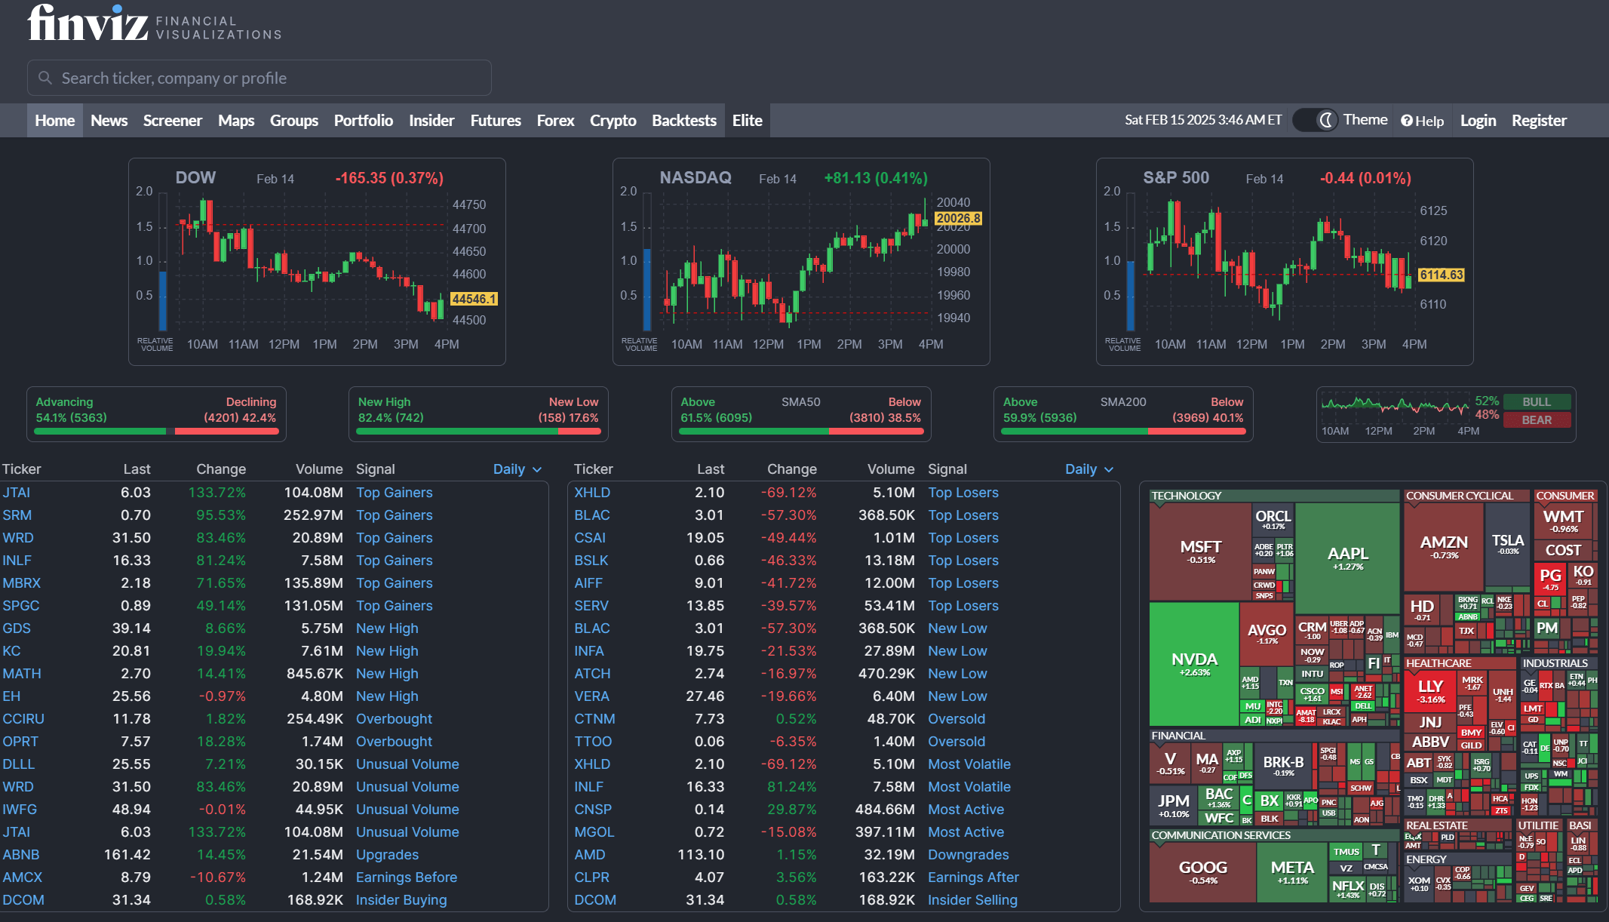Viewport: 1609px width, 922px height.
Task: Click the LLY tile in heatmap
Action: (x=1430, y=691)
